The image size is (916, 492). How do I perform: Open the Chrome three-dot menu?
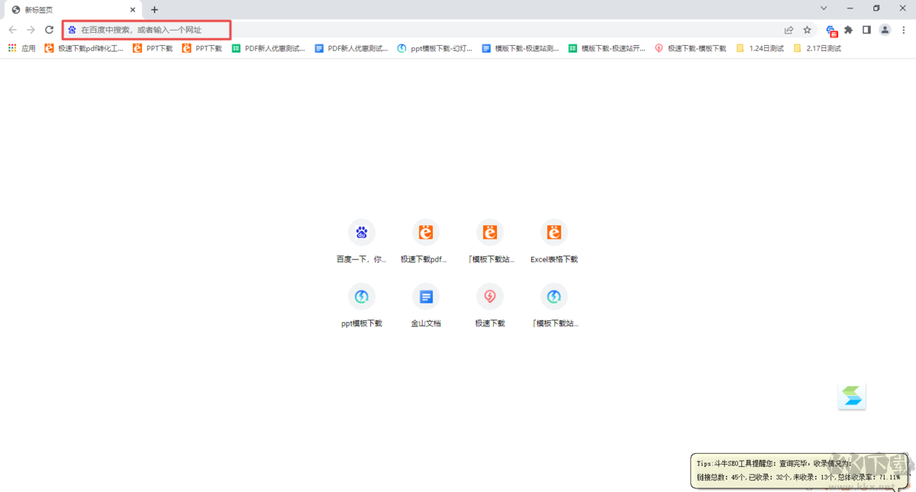click(x=904, y=30)
